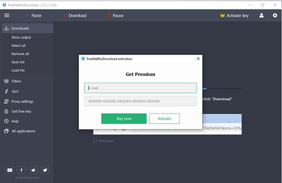The height and width of the screenshot is (183, 282).
Task: Click the yellow crown icon
Action: click(x=223, y=16)
